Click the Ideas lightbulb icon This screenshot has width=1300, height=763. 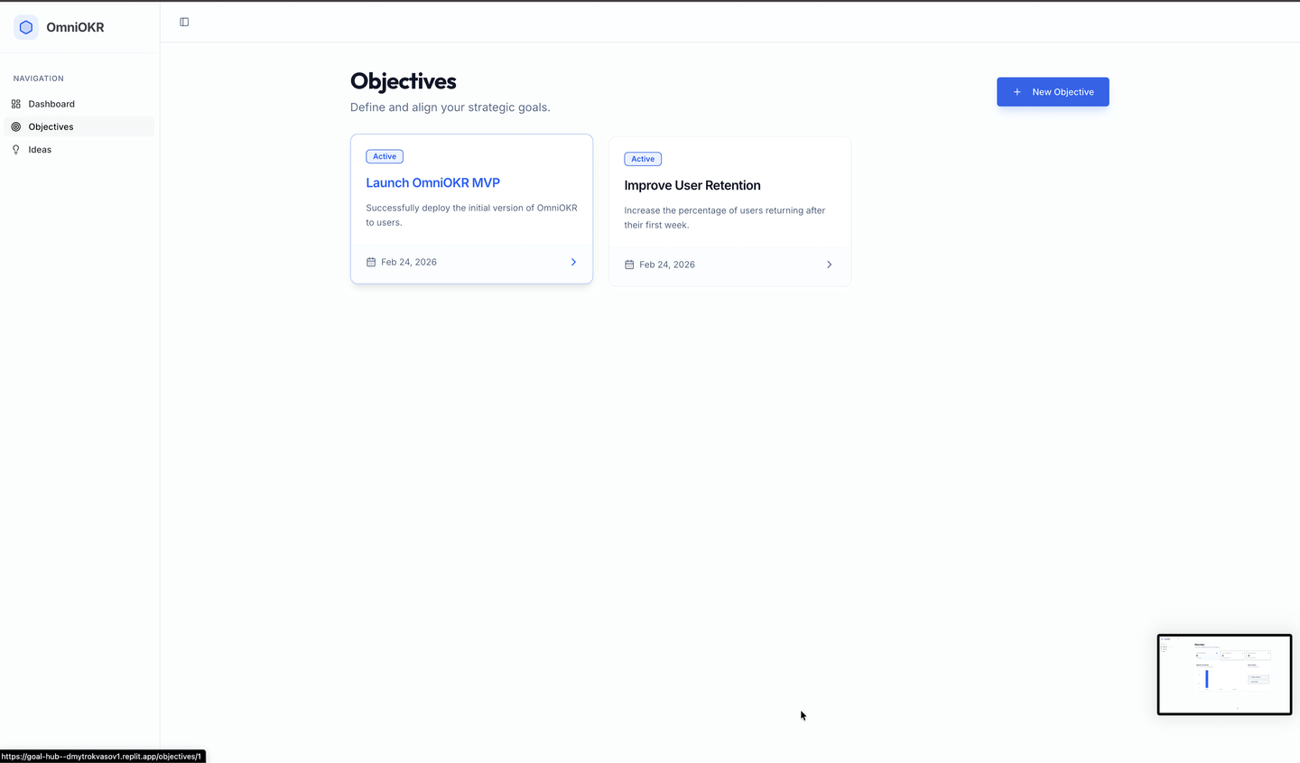tap(15, 149)
